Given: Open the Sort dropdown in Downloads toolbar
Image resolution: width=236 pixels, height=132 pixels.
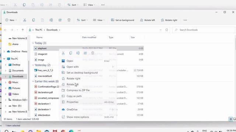Looking at the screenshot, I should click(82, 20).
